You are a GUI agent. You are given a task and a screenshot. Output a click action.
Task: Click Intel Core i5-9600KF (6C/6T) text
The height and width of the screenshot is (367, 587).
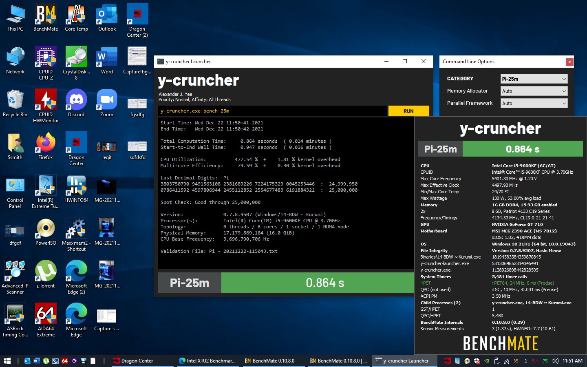pos(523,166)
